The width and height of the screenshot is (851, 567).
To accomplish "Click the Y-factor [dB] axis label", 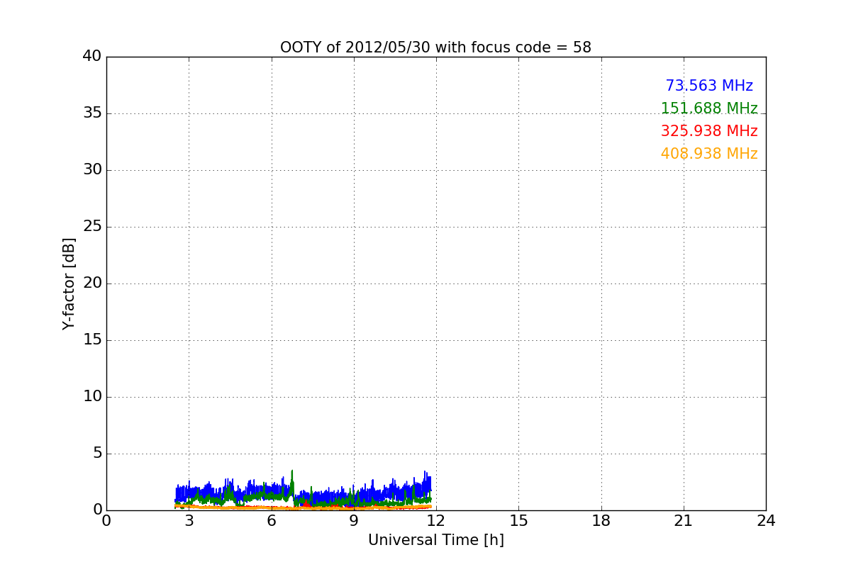I will click(69, 283).
